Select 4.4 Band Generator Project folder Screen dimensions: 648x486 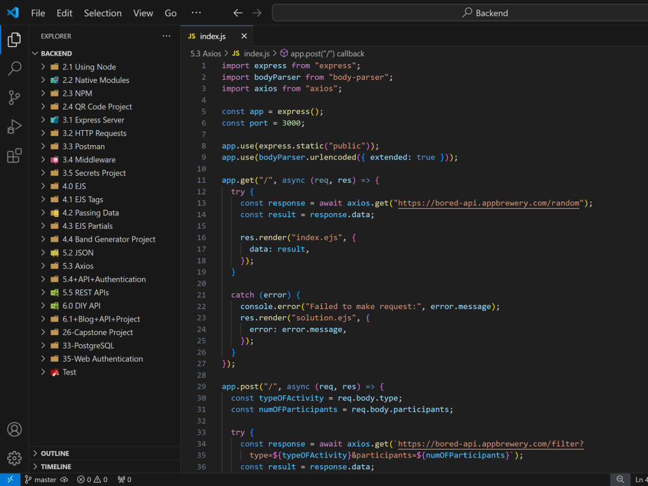pyautogui.click(x=104, y=239)
